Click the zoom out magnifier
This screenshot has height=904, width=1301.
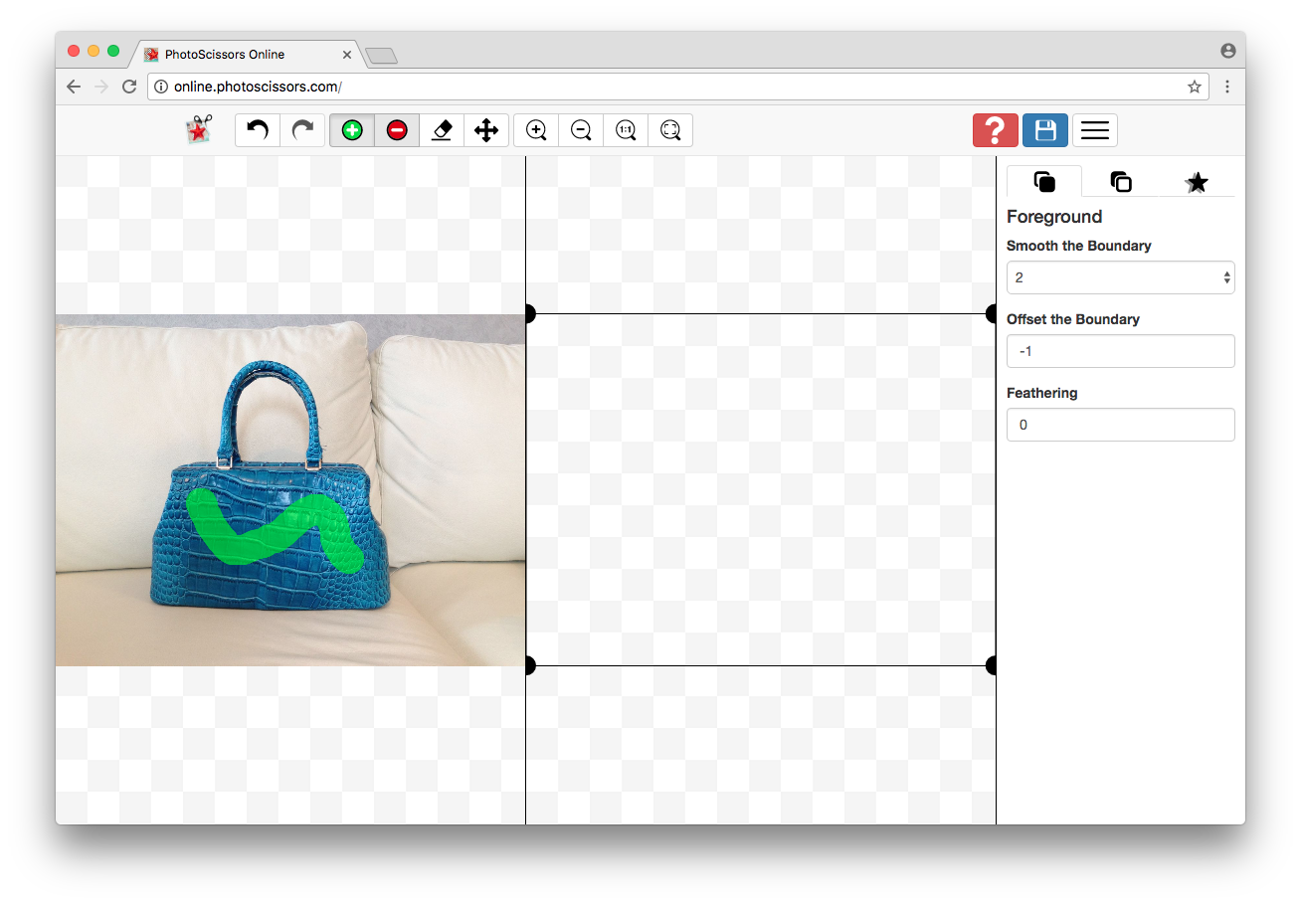[581, 130]
